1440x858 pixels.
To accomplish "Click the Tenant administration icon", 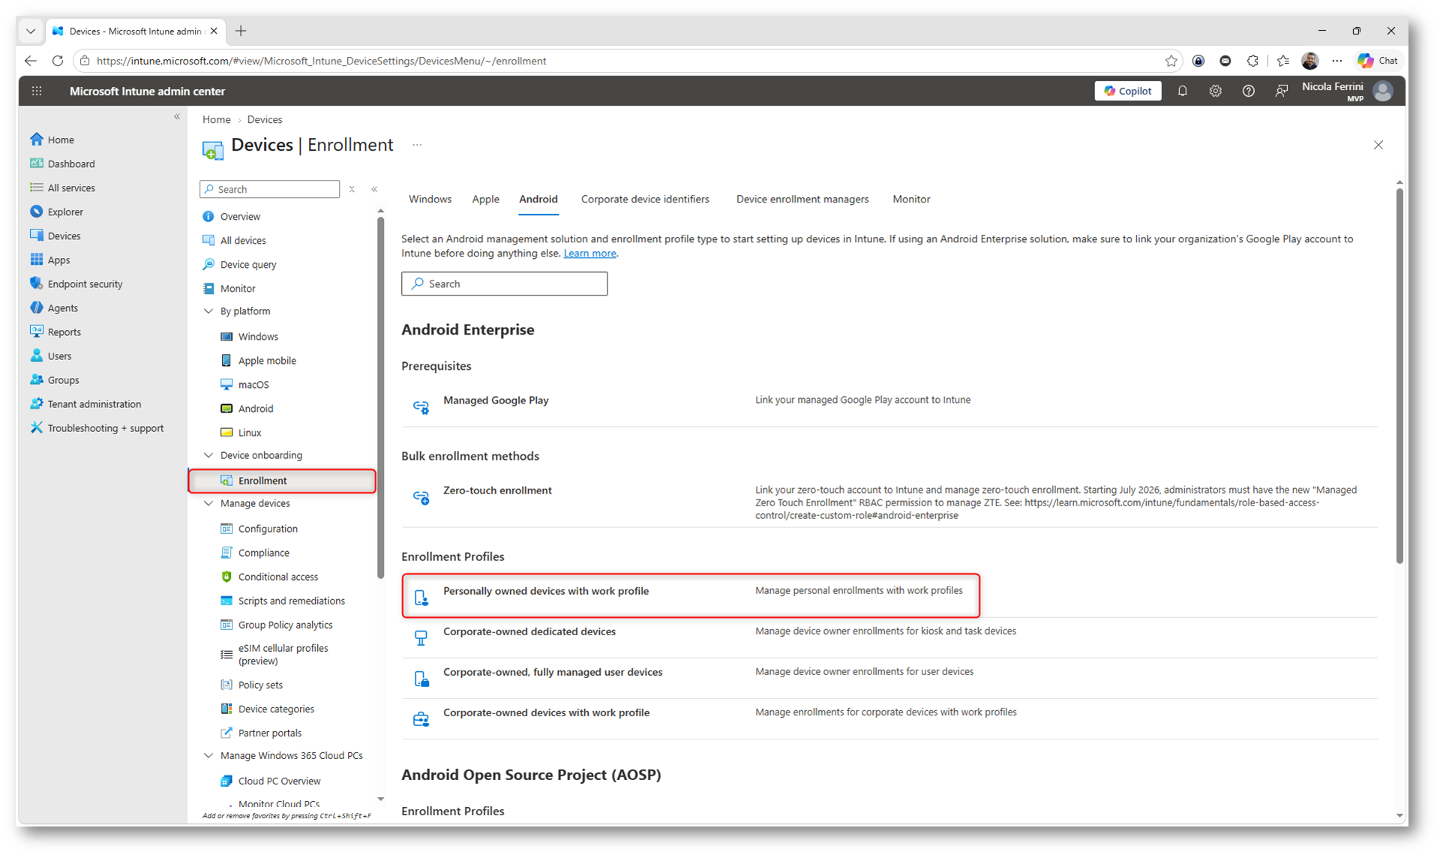I will pyautogui.click(x=37, y=403).
